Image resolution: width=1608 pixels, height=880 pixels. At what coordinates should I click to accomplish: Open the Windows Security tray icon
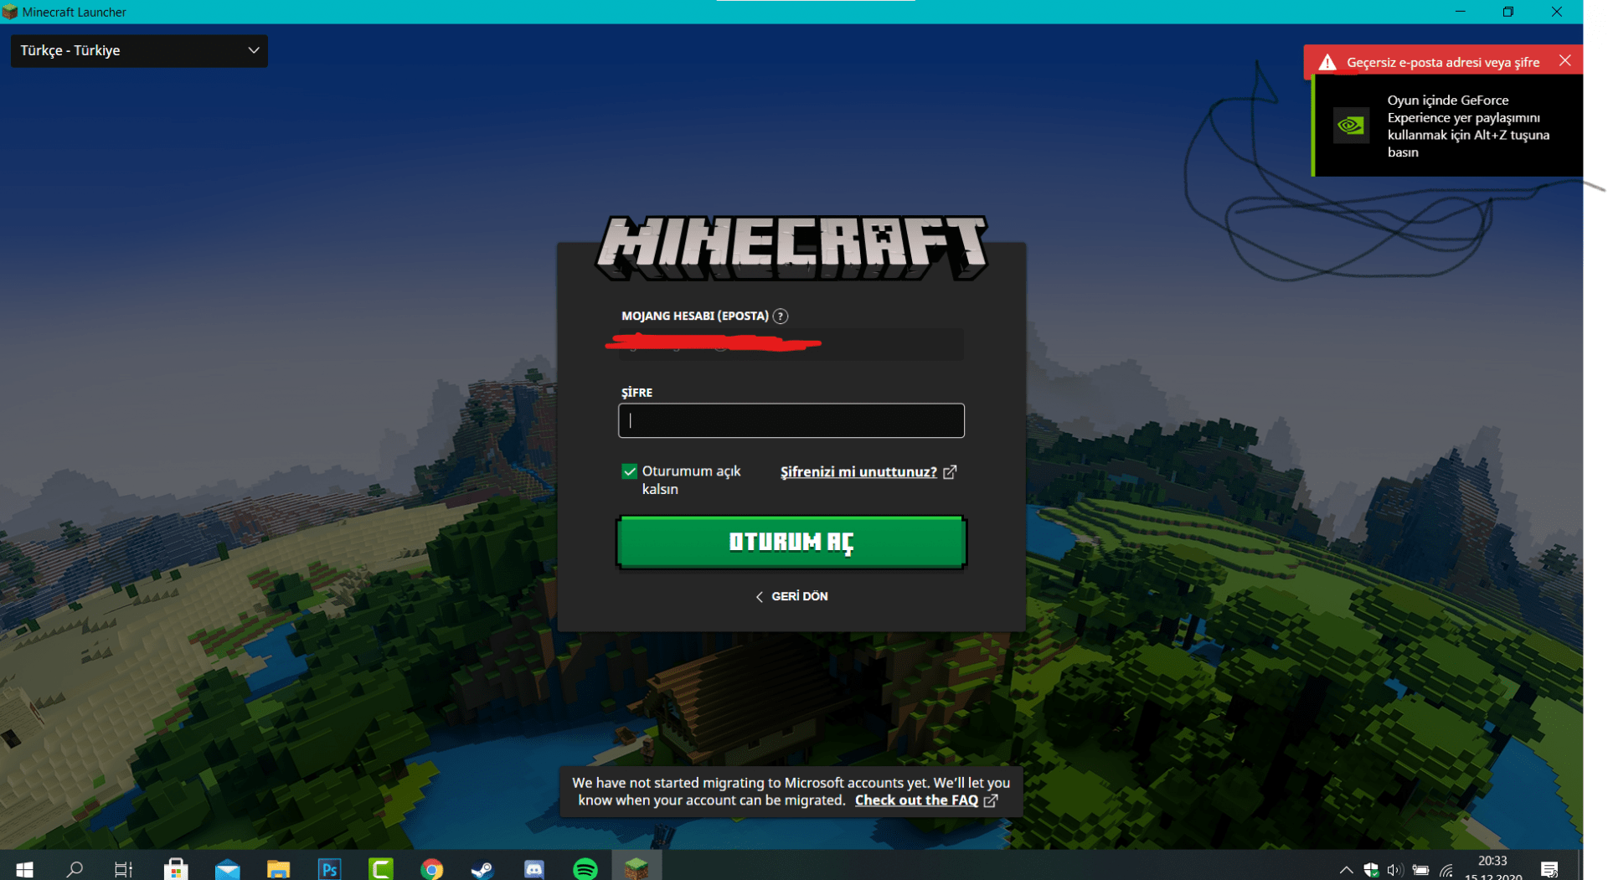coord(1371,870)
